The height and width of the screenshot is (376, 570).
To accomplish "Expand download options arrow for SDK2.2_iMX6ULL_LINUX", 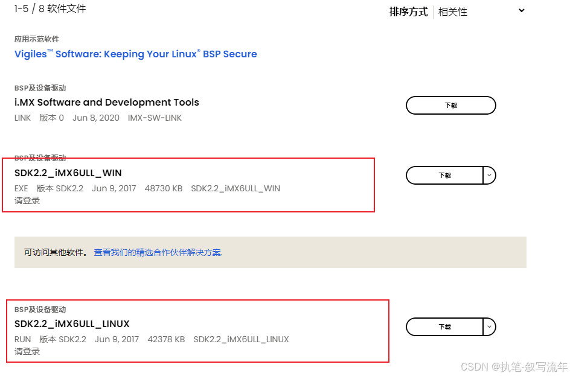I will [489, 327].
